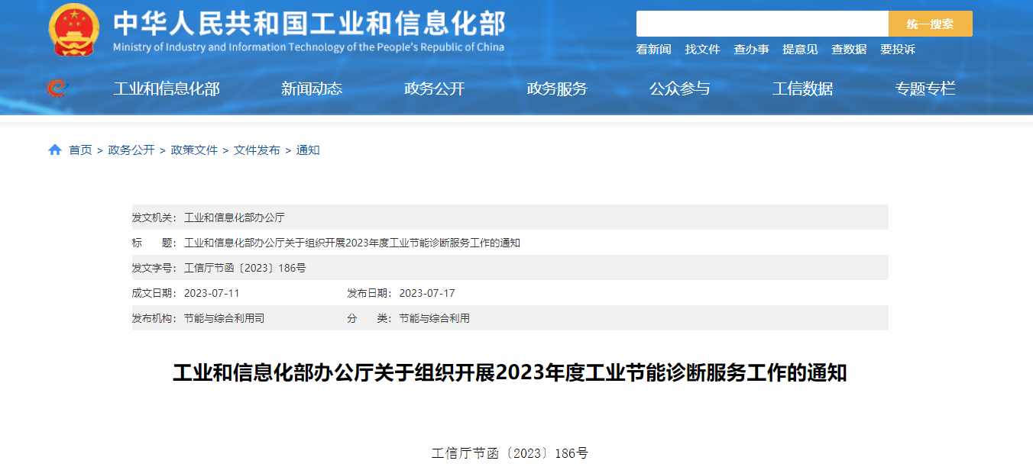Go to 文件发布 in breadcrumb

tap(257, 150)
